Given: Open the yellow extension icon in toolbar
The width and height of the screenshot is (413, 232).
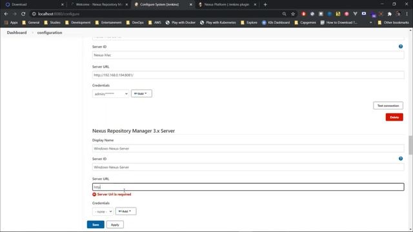Looking at the screenshot, I should pyautogui.click(x=338, y=14).
